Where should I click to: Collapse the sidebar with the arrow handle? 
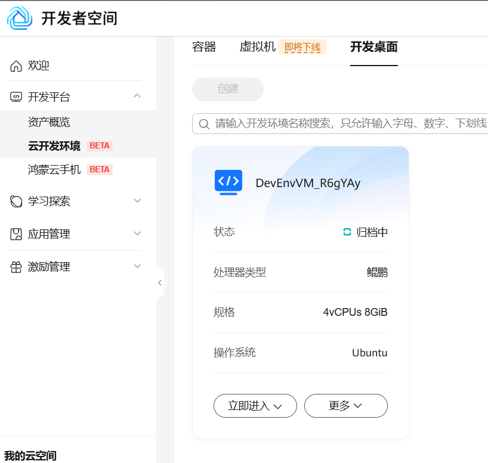click(x=160, y=282)
